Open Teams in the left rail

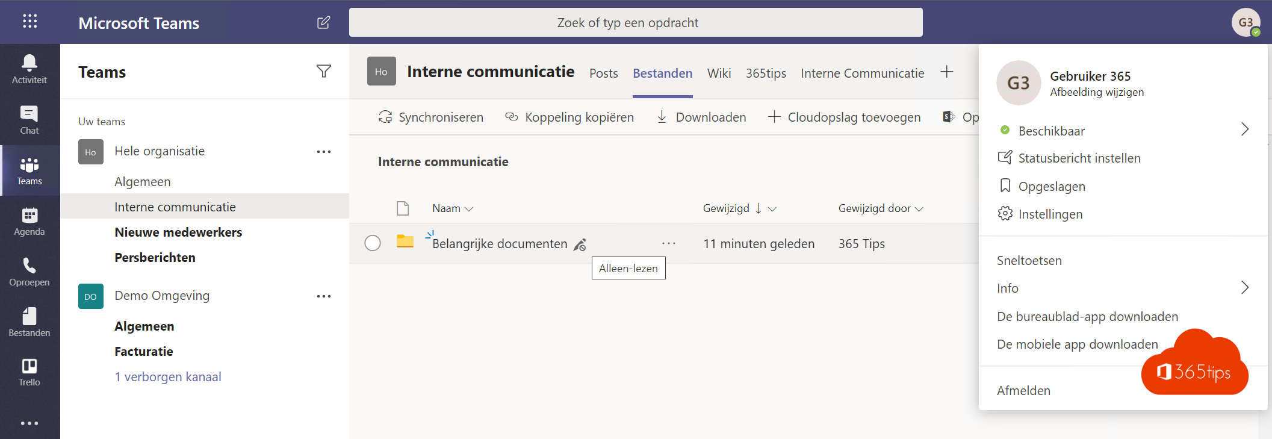tap(29, 170)
